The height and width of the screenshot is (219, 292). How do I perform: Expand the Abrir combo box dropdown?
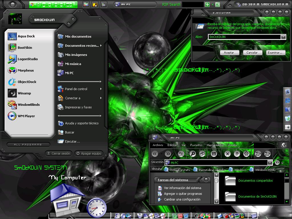[283, 37]
